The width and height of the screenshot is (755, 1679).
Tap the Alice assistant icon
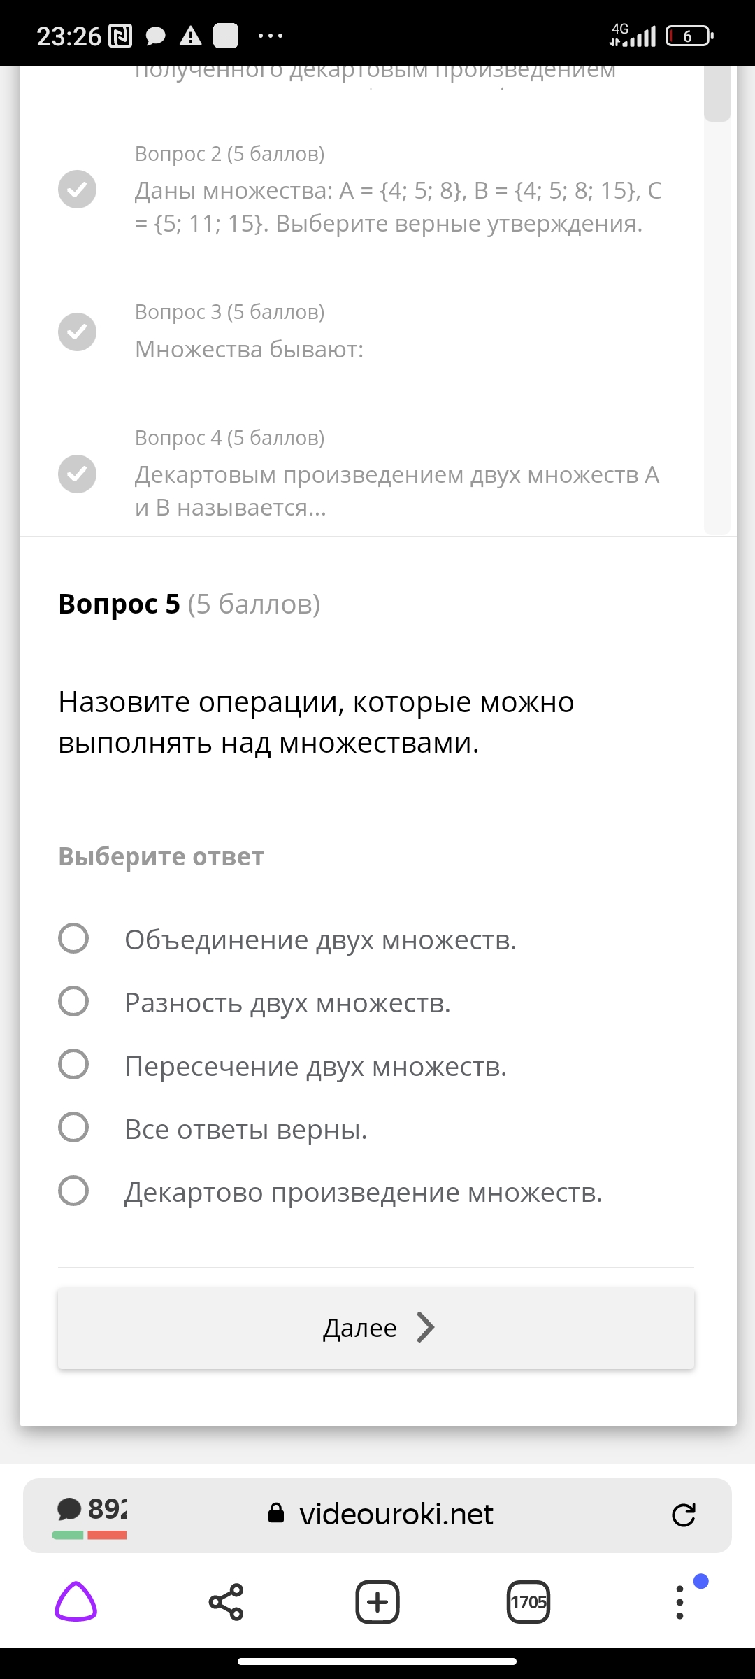coord(76,1601)
